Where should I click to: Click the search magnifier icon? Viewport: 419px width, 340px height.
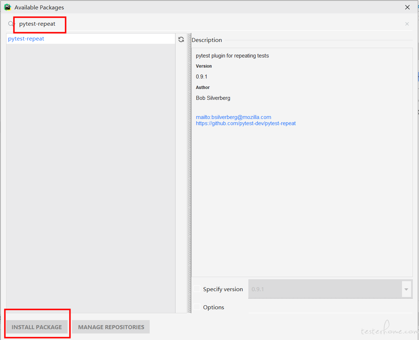pos(11,24)
